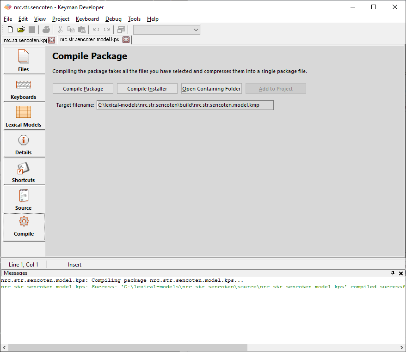The image size is (406, 352).
Task: Click the Paste toolbar icon
Action: (82, 30)
